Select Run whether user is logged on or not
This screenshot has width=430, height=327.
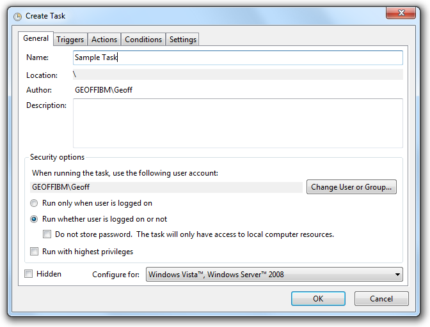[34, 219]
